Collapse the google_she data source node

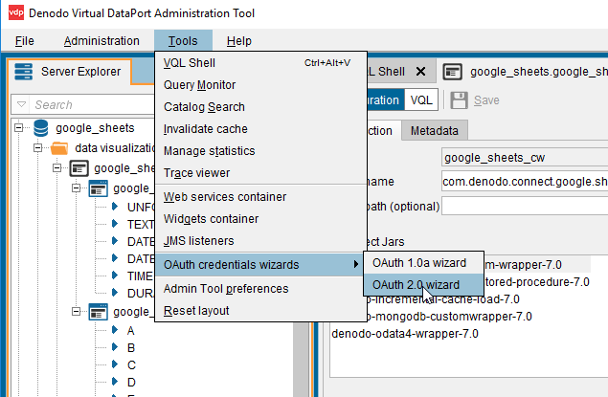click(x=57, y=168)
